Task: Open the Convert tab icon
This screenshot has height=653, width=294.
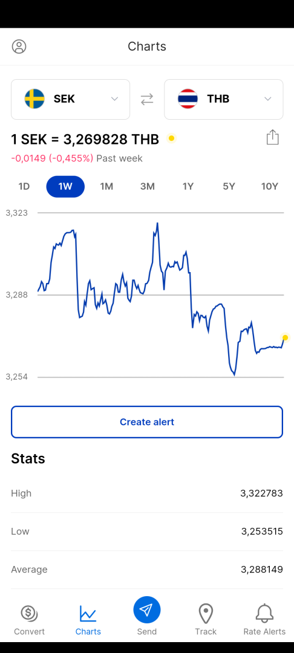Action: 29,613
